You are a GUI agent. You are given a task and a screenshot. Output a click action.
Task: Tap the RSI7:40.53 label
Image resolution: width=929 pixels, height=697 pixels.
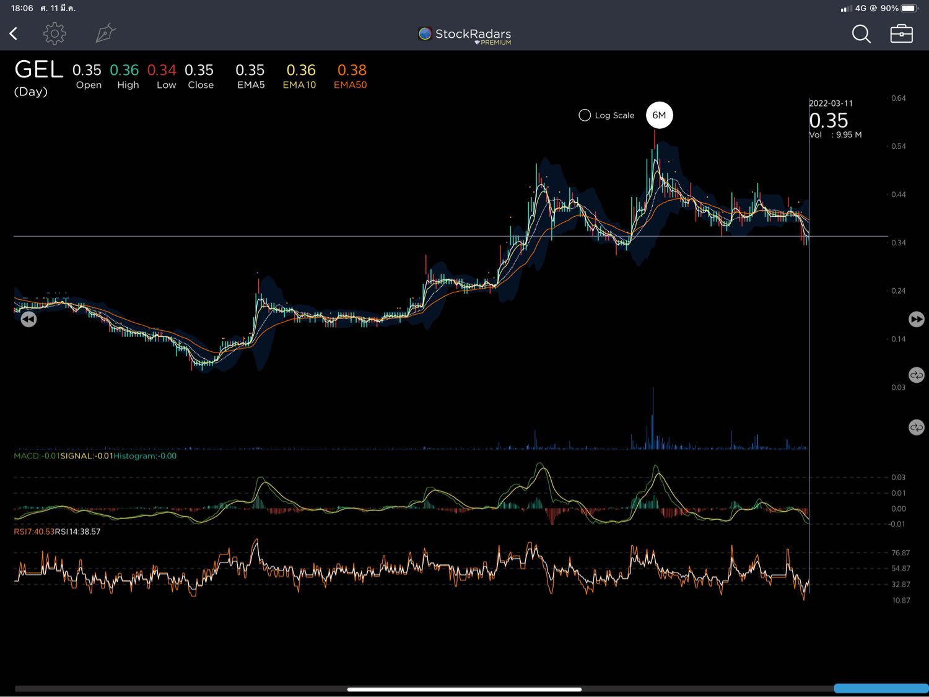(34, 532)
